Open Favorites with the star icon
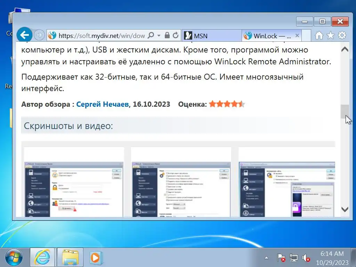The width and height of the screenshot is (356, 267). coord(331,35)
